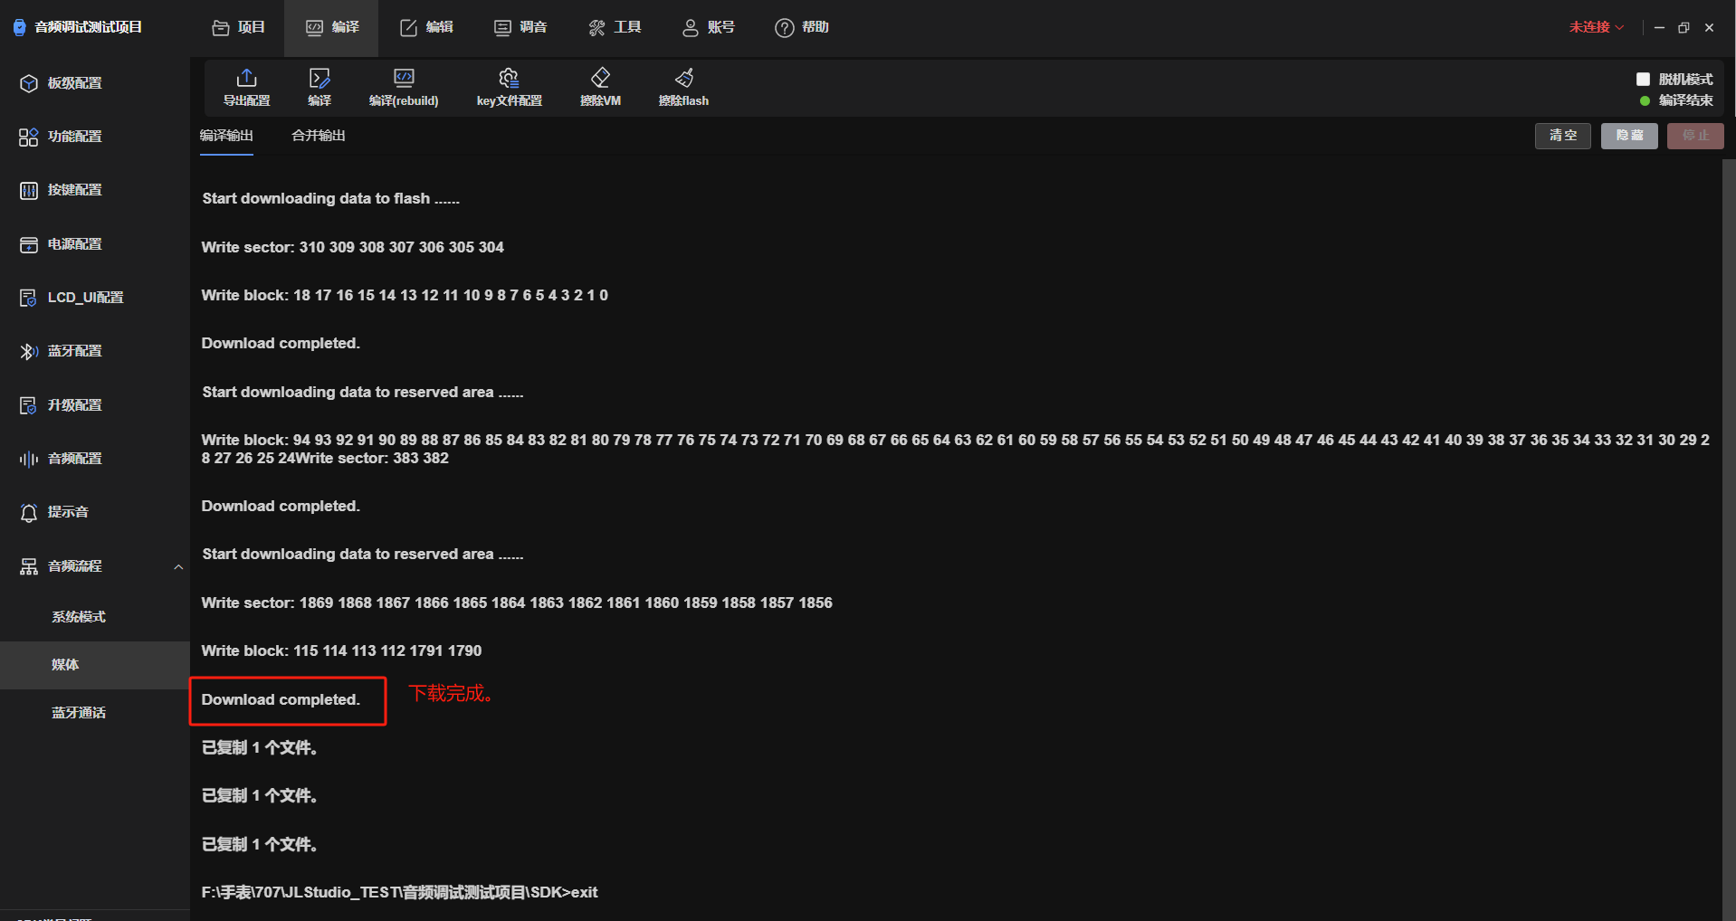Click the 编译 compile toolbar icon

pyautogui.click(x=320, y=78)
